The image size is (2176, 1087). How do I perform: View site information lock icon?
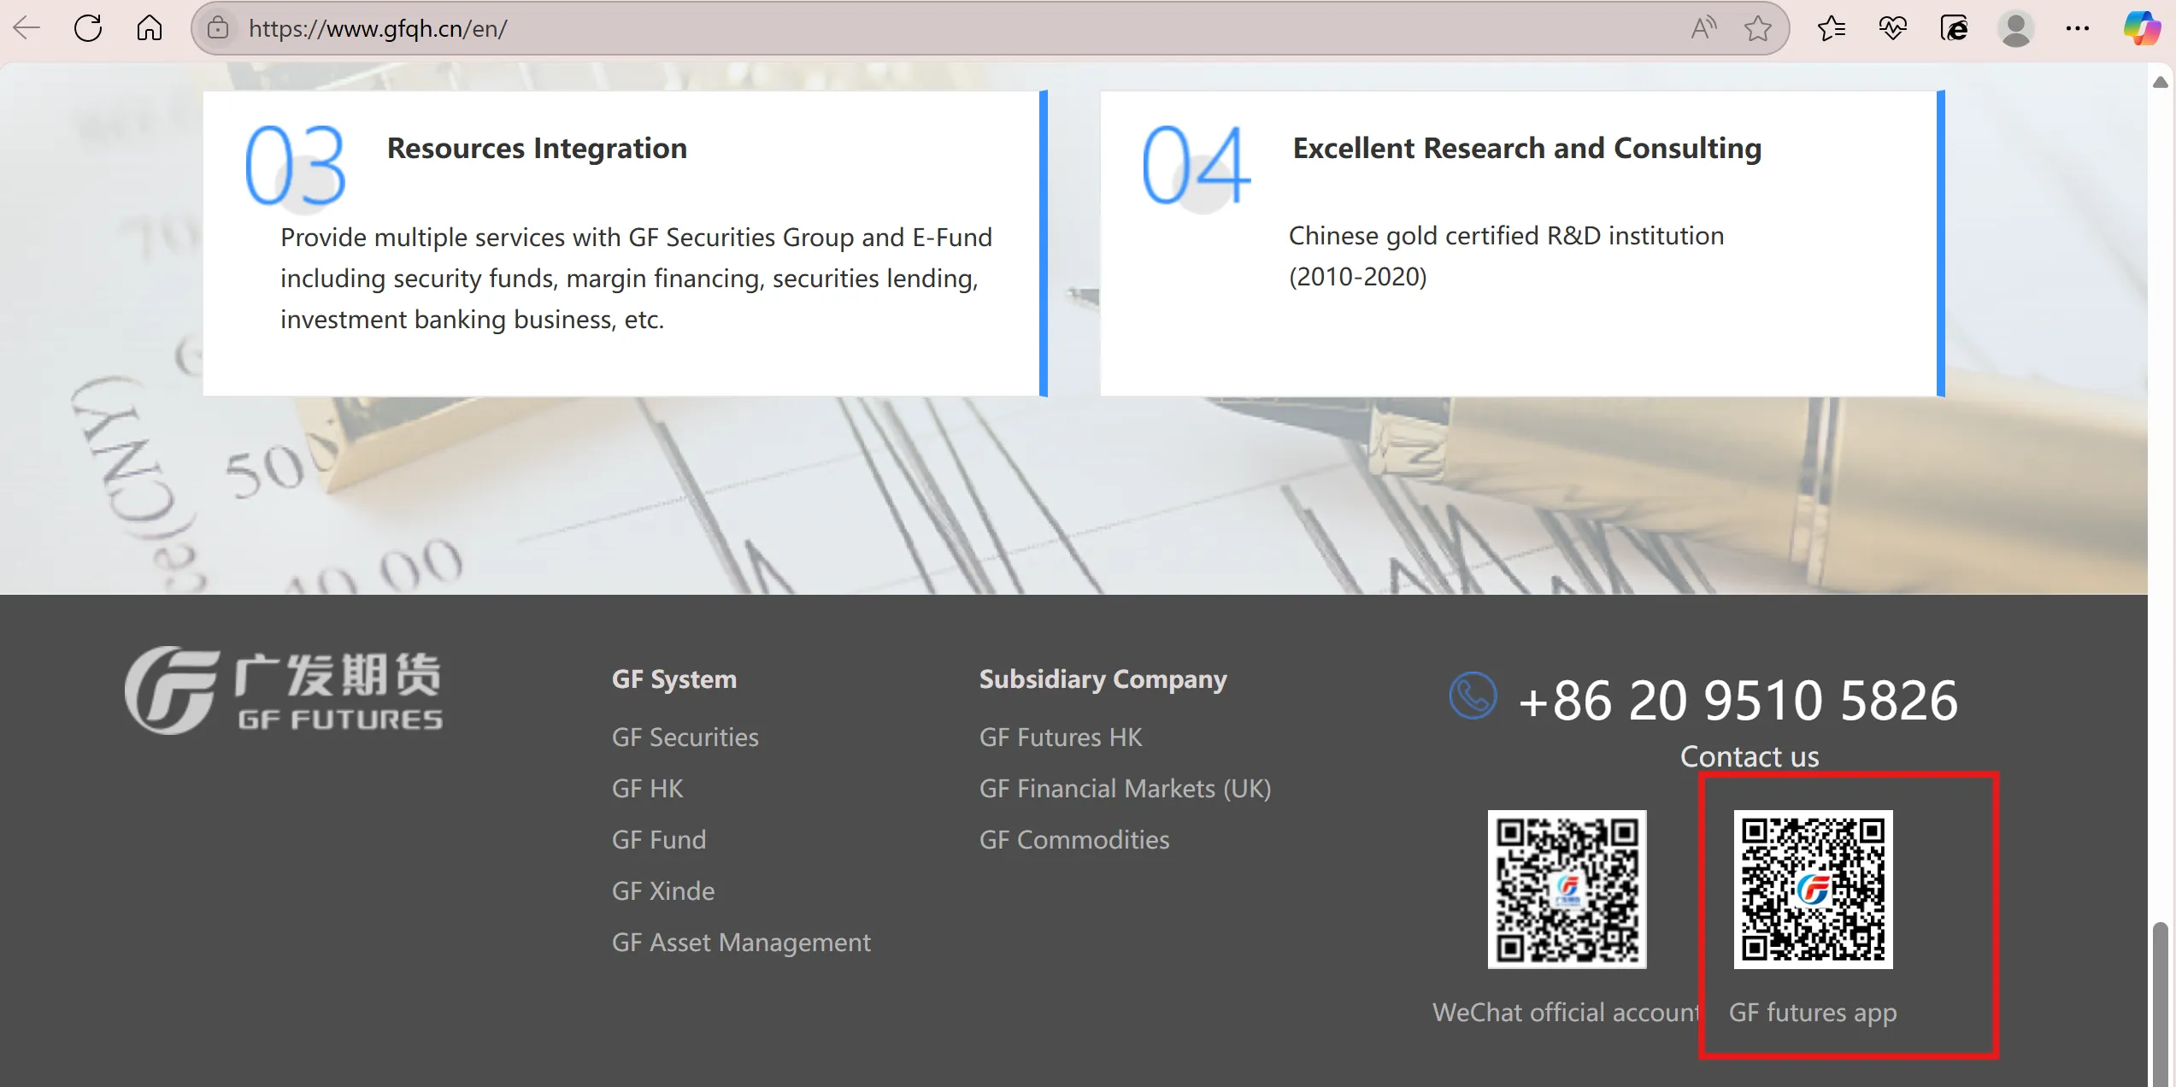(218, 28)
